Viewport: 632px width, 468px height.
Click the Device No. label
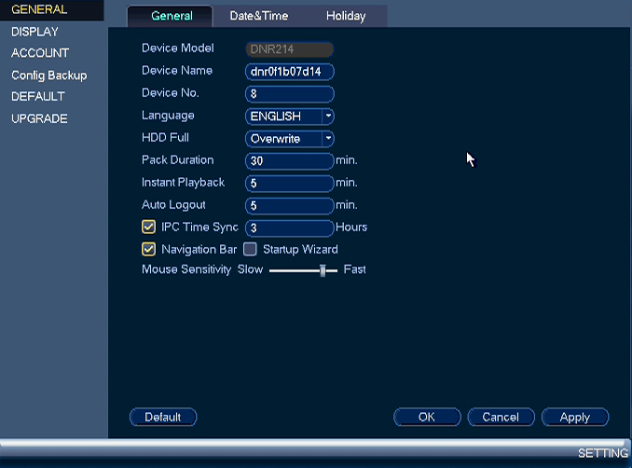point(170,93)
